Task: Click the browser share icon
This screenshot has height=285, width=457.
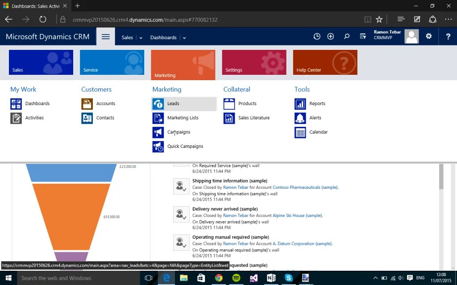Action: tap(433, 19)
